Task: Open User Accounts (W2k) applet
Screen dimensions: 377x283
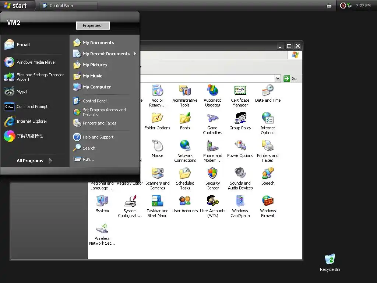Action: coord(212,206)
